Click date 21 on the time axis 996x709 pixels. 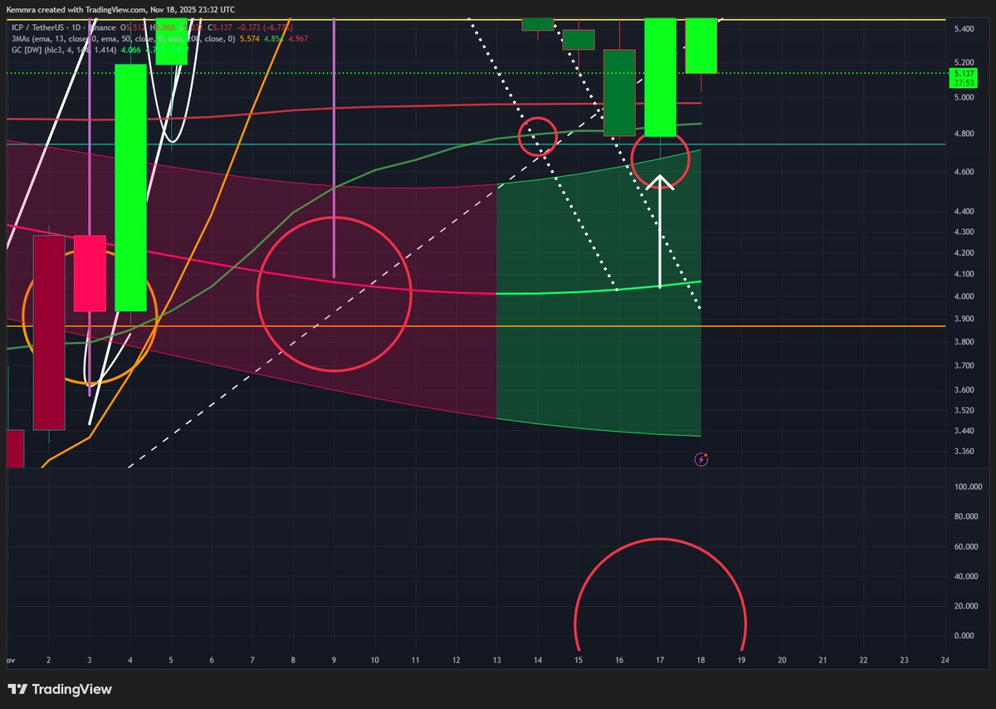coord(823,660)
